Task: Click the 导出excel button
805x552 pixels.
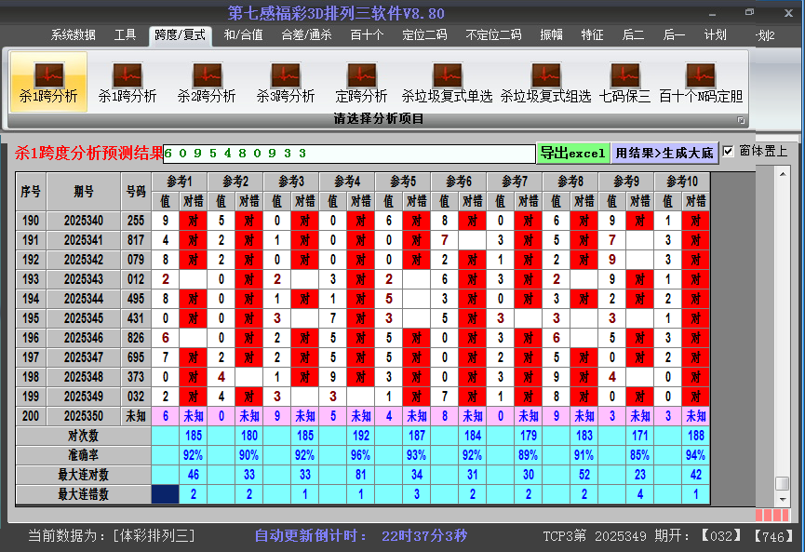Action: [572, 154]
